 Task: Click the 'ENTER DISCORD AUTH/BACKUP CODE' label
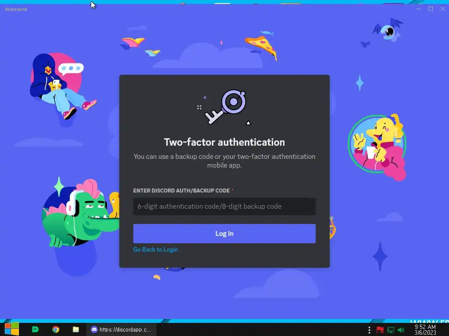181,191
